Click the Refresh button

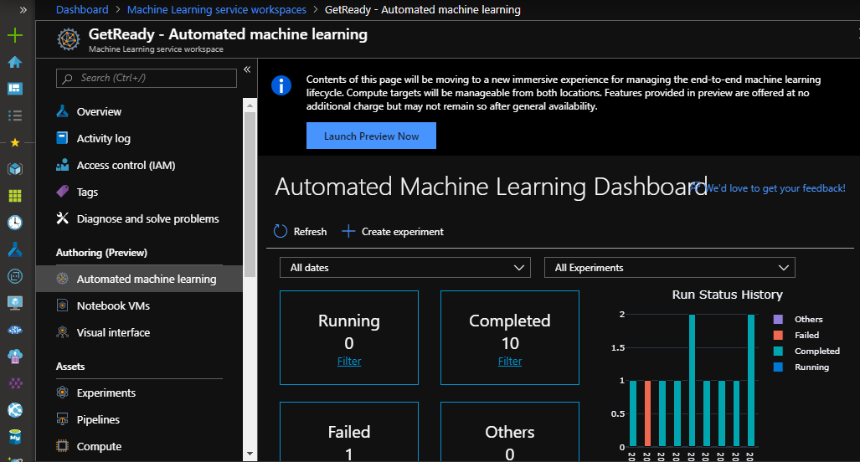[300, 231]
